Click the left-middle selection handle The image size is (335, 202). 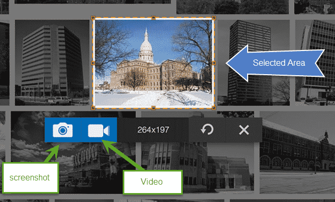coord(93,63)
